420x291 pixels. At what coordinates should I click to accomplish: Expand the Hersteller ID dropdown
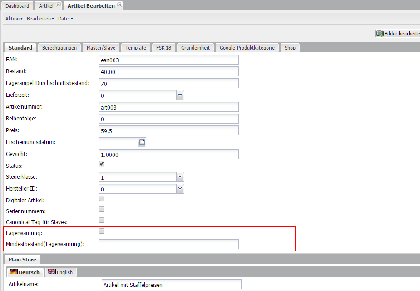(180, 189)
